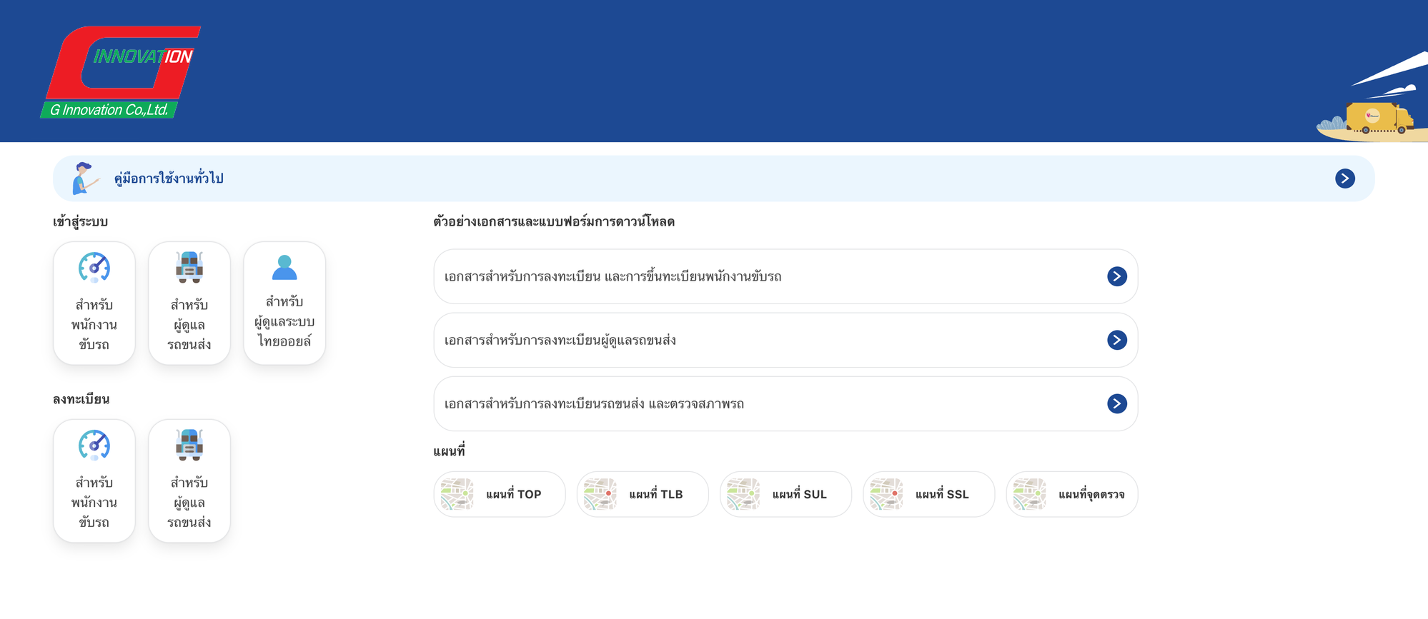
Task: Open the แผนที่ TLB map
Action: click(643, 494)
